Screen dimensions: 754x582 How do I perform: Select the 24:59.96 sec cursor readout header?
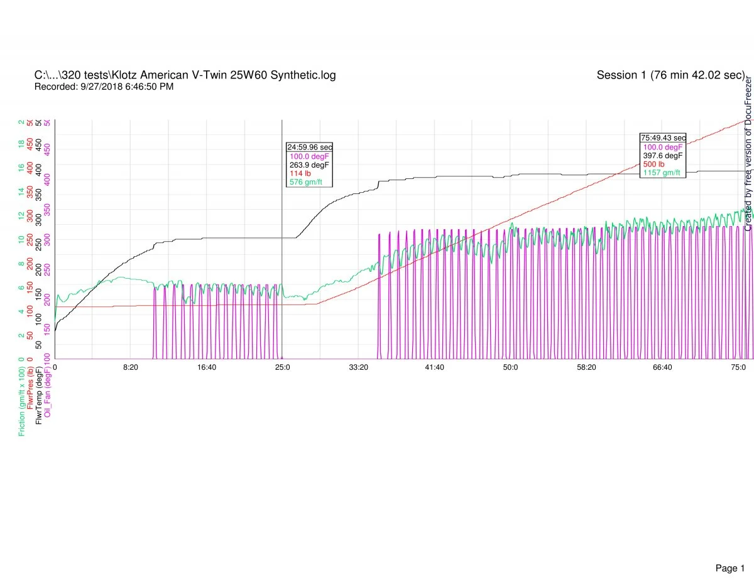pyautogui.click(x=309, y=147)
